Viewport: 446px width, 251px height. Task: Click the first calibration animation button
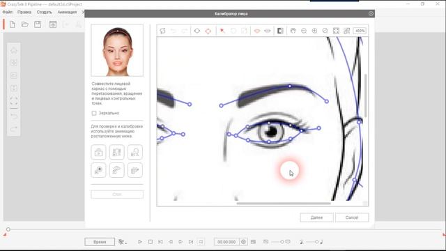pyautogui.click(x=98, y=152)
